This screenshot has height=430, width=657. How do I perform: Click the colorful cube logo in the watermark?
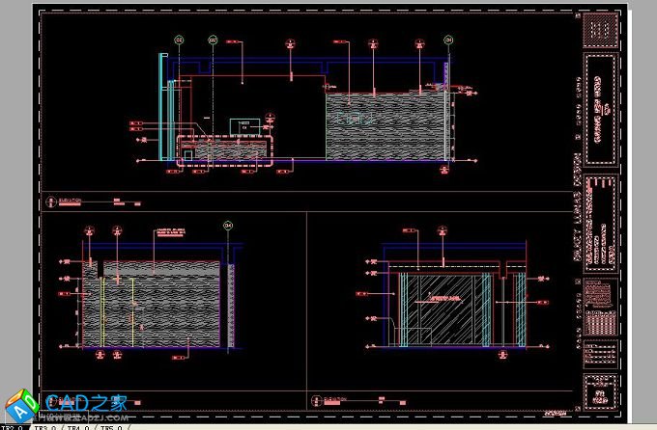pyautogui.click(x=17, y=407)
